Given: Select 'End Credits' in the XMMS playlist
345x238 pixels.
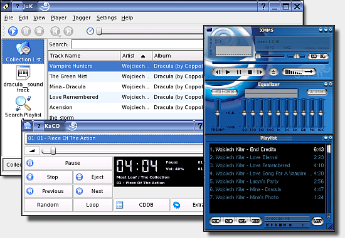Looking at the screenshot, I should (x=267, y=150).
